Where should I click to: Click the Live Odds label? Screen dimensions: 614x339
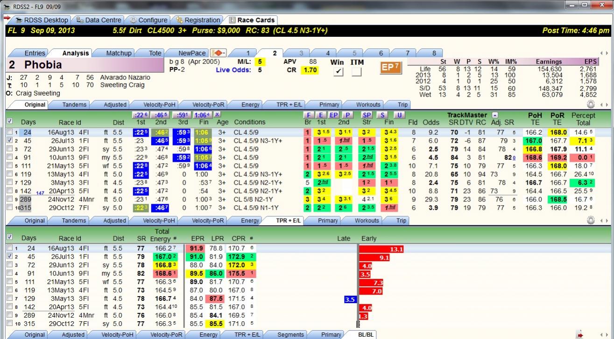pyautogui.click(x=233, y=70)
